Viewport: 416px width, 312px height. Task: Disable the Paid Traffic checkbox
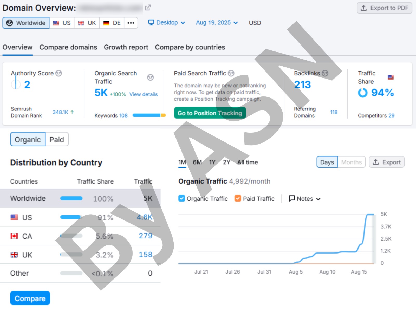click(238, 198)
